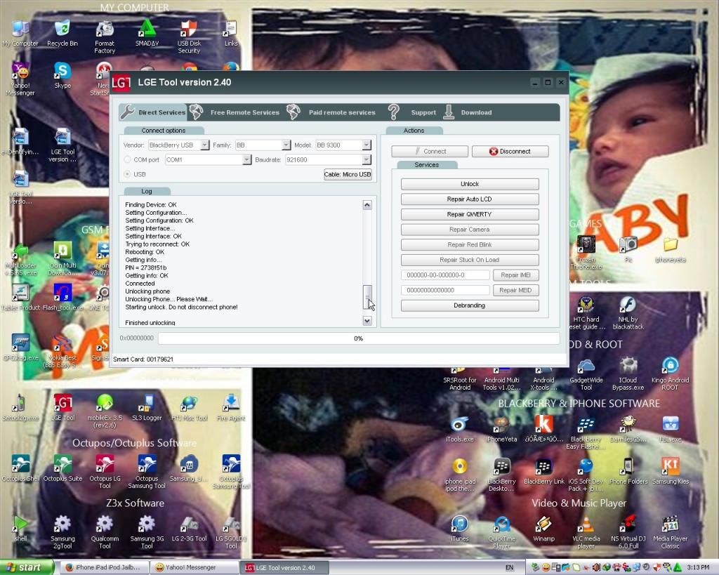Open Samsung 2gTool Z3x shortcut
Viewport: 719px width, 575px height.
tap(62, 532)
